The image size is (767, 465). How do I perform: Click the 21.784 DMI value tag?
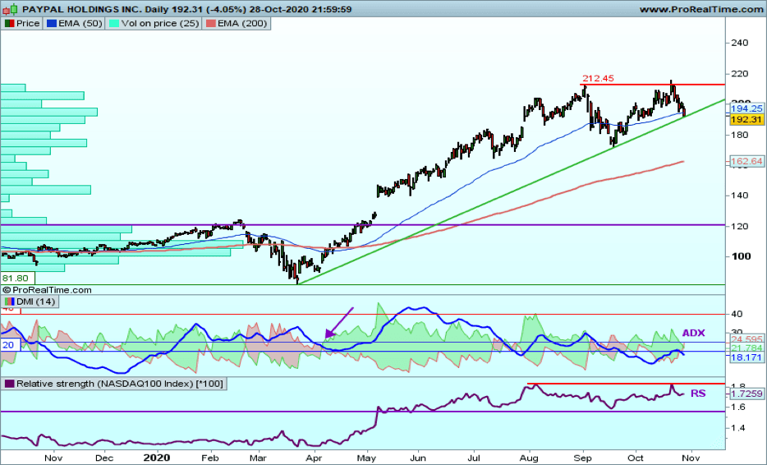pyautogui.click(x=747, y=348)
